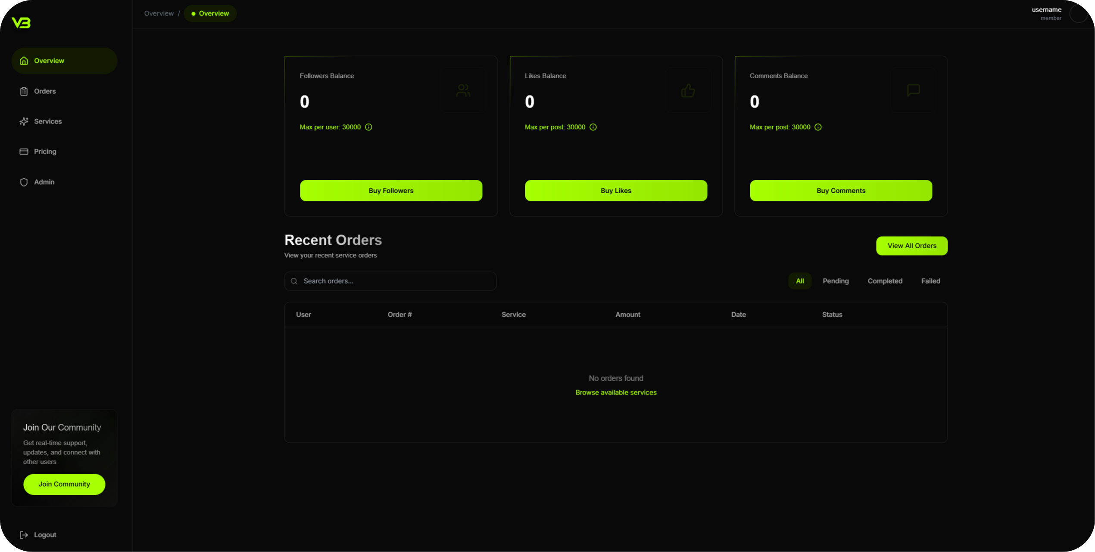This screenshot has height=552, width=1095.
Task: Click the VB logo expander in sidebar
Action: tap(21, 22)
